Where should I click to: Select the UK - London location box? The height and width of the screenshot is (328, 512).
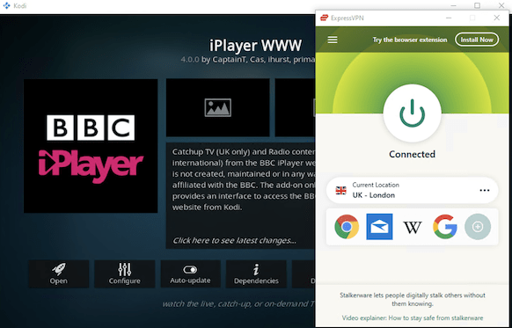(x=412, y=190)
